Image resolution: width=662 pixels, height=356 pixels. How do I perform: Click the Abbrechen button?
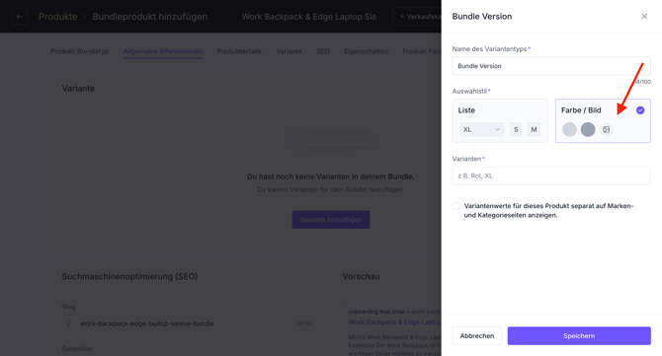pyautogui.click(x=477, y=335)
